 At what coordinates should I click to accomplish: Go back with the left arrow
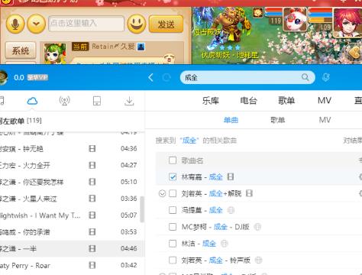pyautogui.click(x=150, y=77)
